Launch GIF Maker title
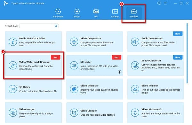Image resolution: width=192 pixels, height=125 pixels. coord(86,62)
